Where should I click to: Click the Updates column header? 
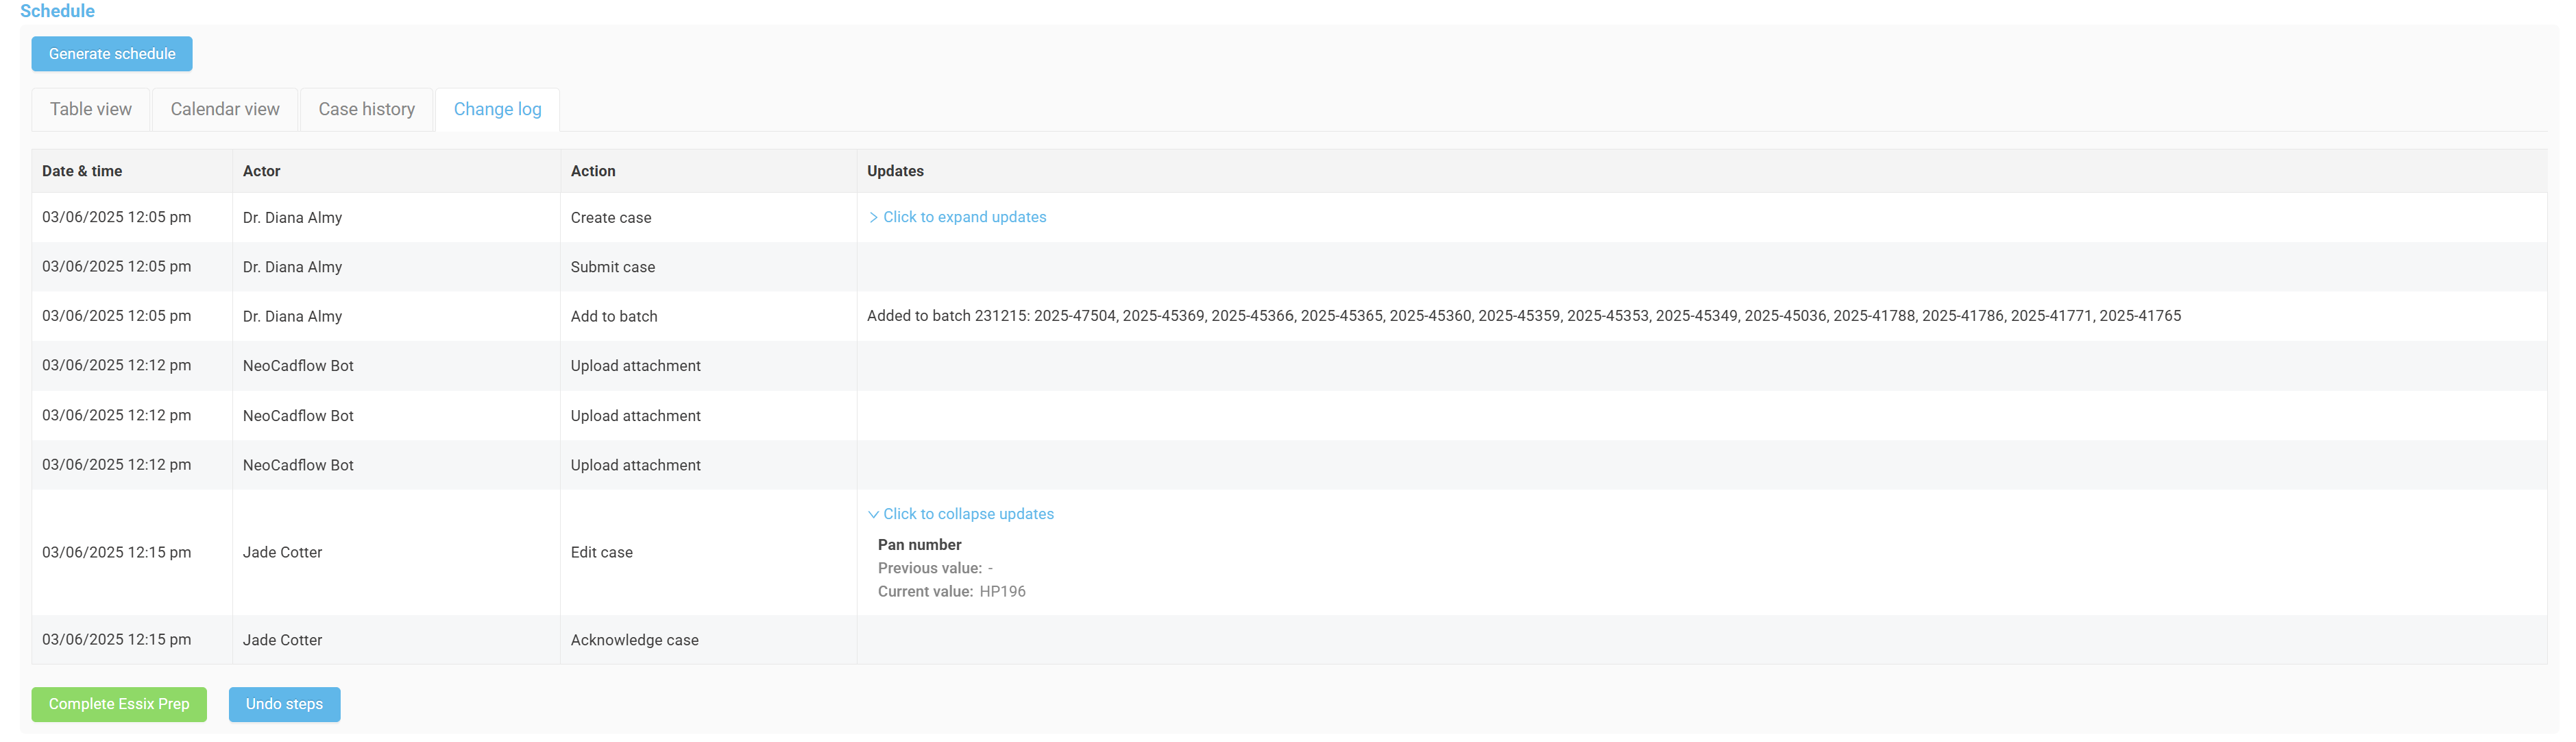895,171
